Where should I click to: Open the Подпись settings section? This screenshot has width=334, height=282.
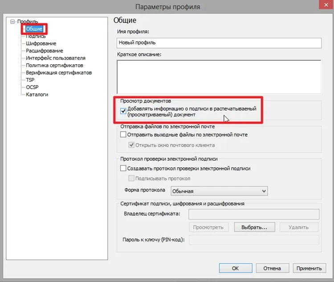[x=36, y=36]
